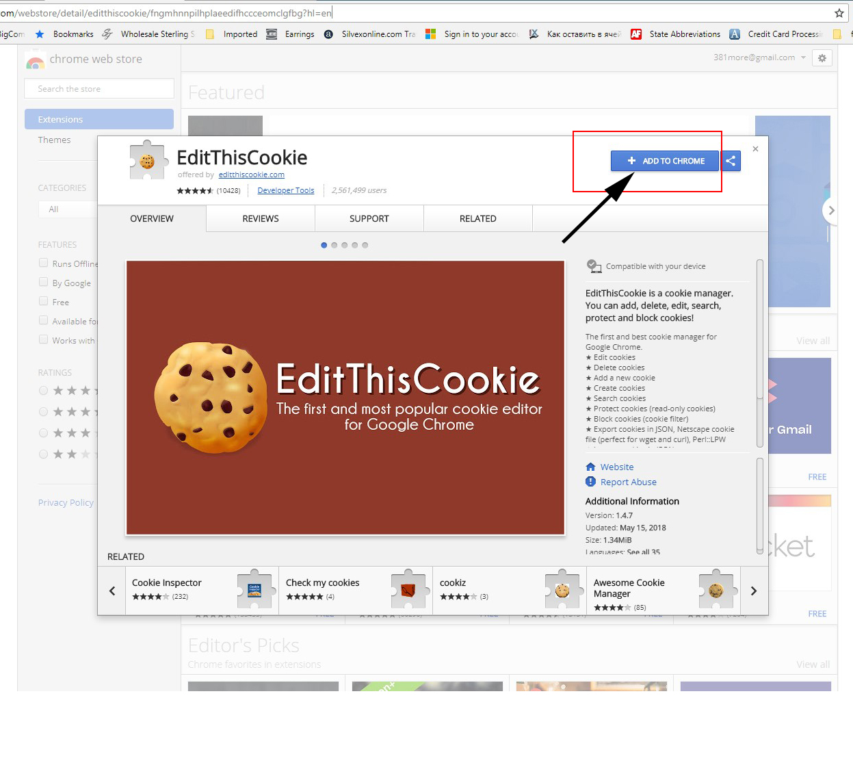Viewport: 853px width, 774px height.
Task: Toggle the 'Works with' feature checkbox
Action: tap(44, 339)
